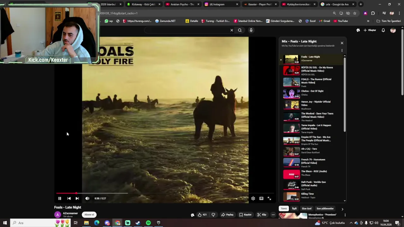Image resolution: width=404 pixels, height=227 pixels.
Task: Clear the YouTube search box
Action: [232, 30]
